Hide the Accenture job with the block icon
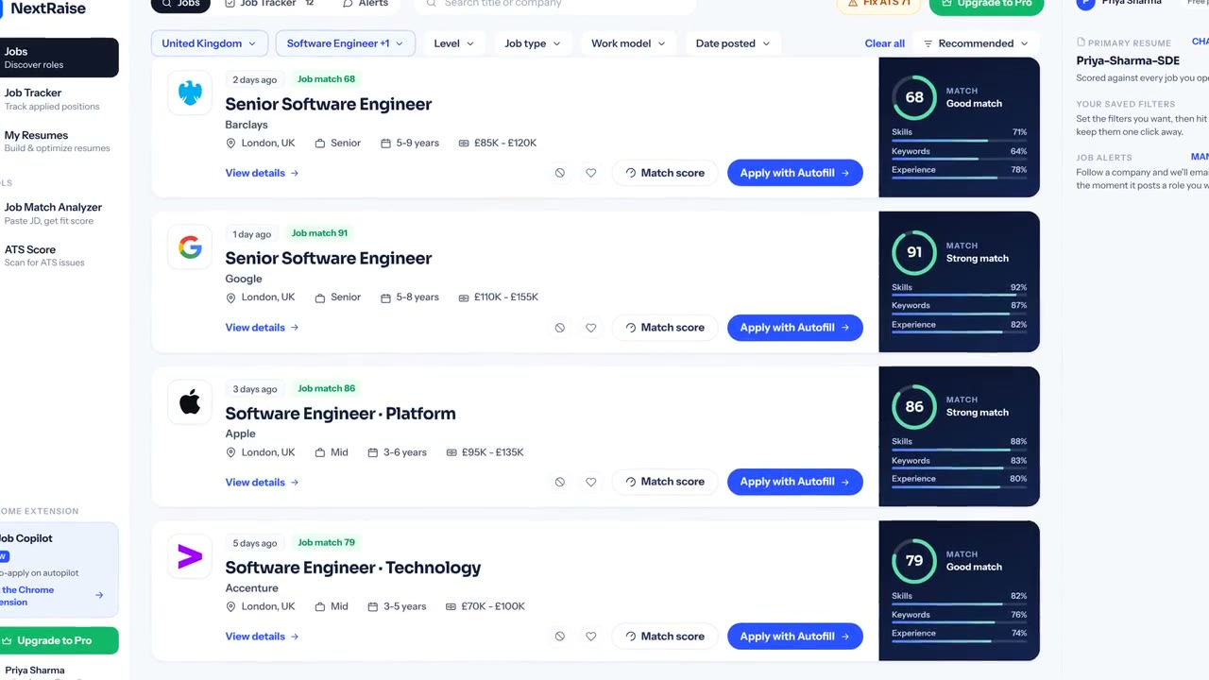1209x680 pixels. 560,637
